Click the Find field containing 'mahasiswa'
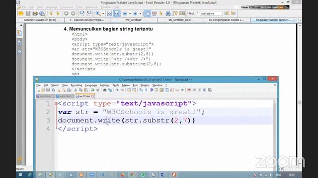 click(211, 13)
